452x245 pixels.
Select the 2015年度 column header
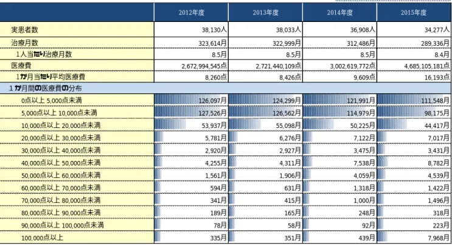click(414, 12)
